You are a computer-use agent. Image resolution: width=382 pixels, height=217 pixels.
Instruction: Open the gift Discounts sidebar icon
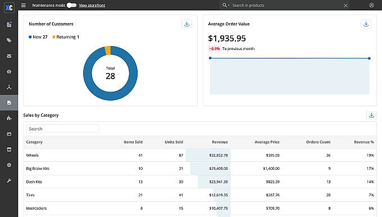(x=9, y=71)
